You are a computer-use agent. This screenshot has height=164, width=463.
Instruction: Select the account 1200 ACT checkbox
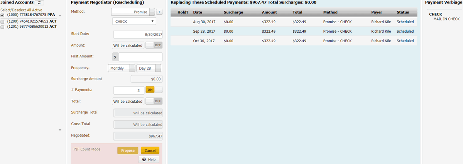[x=3, y=22]
